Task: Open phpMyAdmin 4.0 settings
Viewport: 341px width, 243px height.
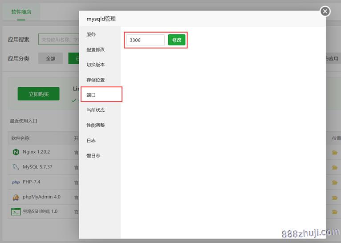Action: point(41,197)
